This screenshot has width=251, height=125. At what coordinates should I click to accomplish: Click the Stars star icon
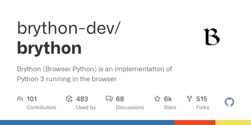pyautogui.click(x=157, y=99)
